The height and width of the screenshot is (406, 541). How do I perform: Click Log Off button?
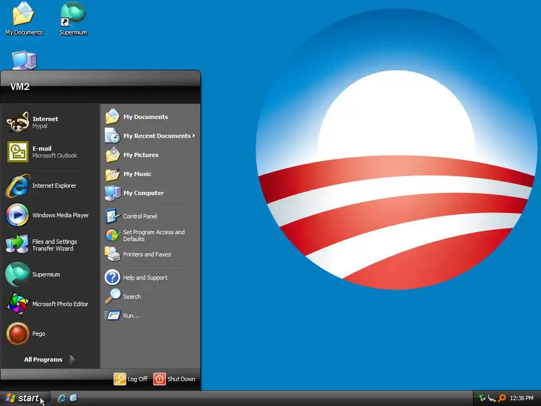point(131,379)
